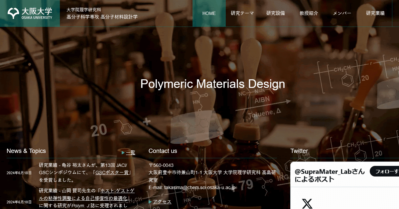Click the takasima@chem.sci.osaka-u.ac.jp email address
The image size is (399, 209).
click(200, 187)
